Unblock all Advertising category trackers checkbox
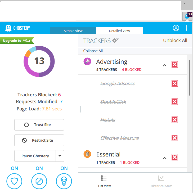The width and height of the screenshot is (193, 193). 175,64
